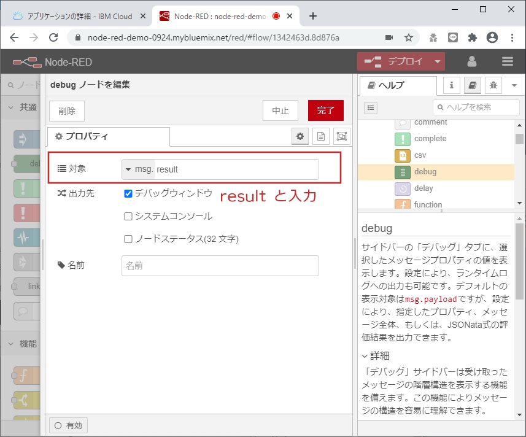Click the 削除 button to delete node
This screenshot has height=437, width=526.
click(x=66, y=110)
